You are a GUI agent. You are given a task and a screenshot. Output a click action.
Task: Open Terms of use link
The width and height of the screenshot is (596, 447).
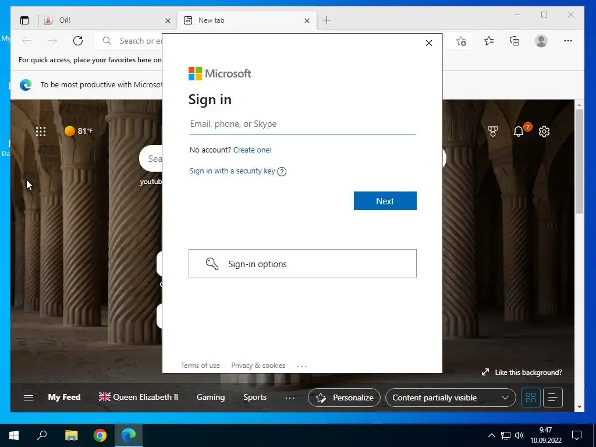point(200,366)
